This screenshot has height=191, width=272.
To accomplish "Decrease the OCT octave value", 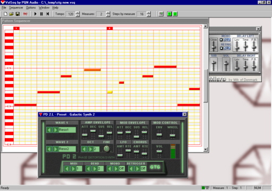I will (84, 149).
